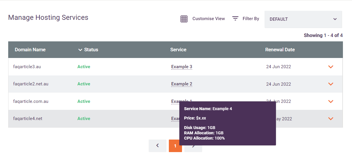Click the Filter By label
This screenshot has height=155, width=352.
click(251, 19)
